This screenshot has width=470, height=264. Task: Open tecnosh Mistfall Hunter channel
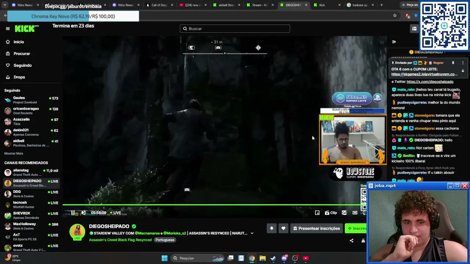31,204
